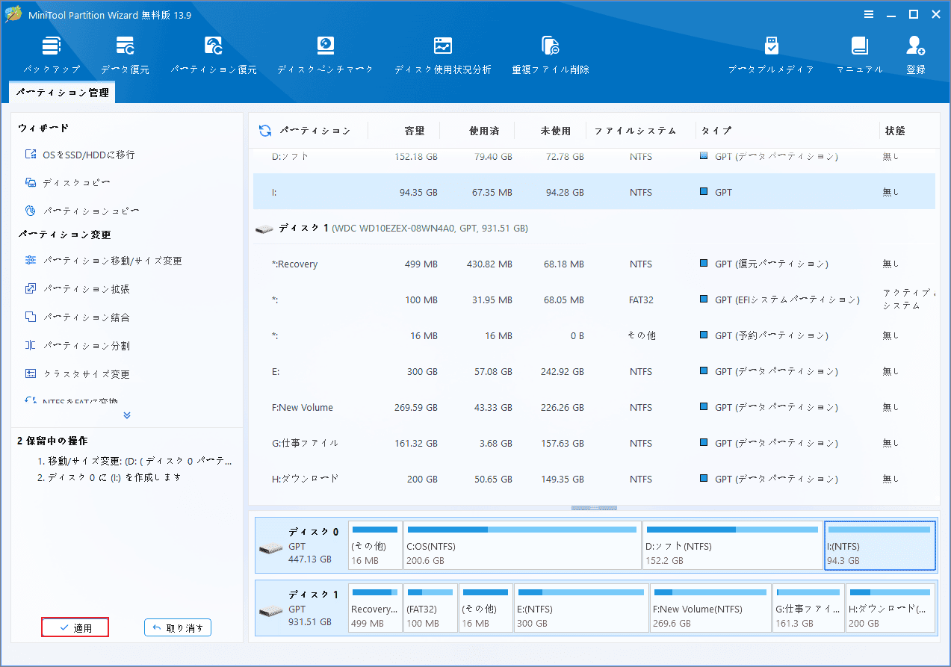Select the 100 MB FAT32 partition row
Image resolution: width=951 pixels, height=667 pixels.
click(x=594, y=300)
